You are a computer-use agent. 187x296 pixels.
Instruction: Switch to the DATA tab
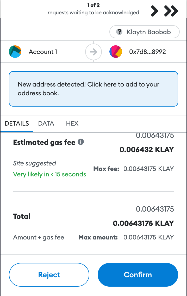[46, 124]
